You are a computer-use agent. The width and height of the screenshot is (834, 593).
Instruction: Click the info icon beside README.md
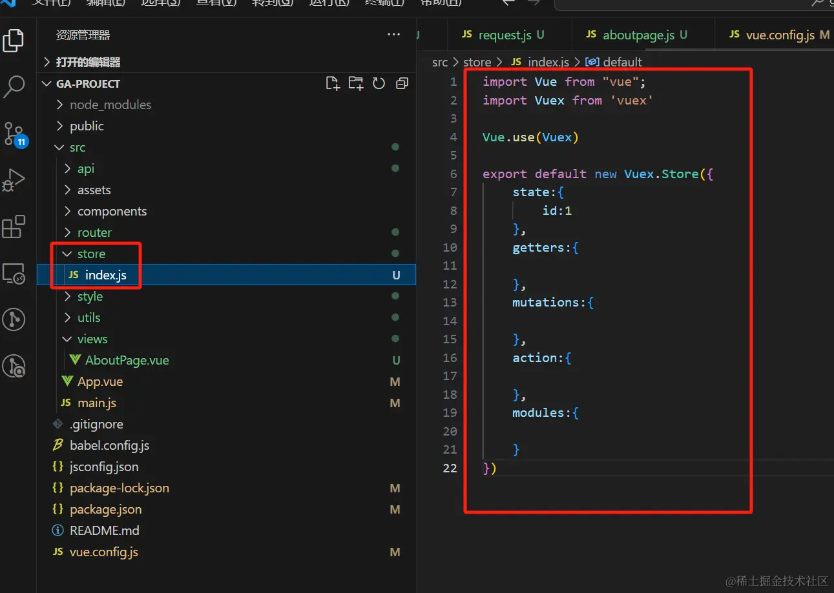coord(58,530)
